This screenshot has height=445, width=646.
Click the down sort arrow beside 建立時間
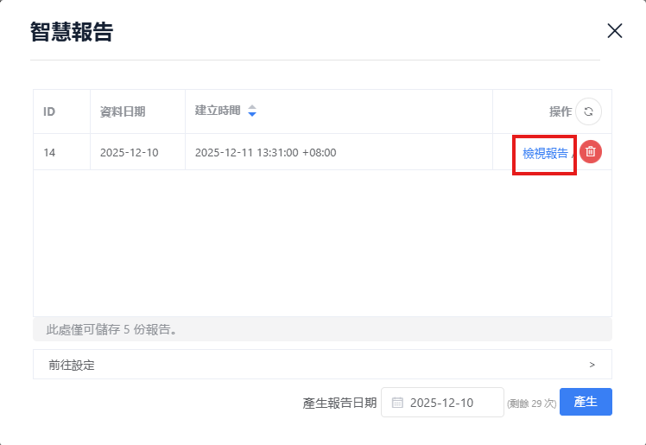(252, 115)
